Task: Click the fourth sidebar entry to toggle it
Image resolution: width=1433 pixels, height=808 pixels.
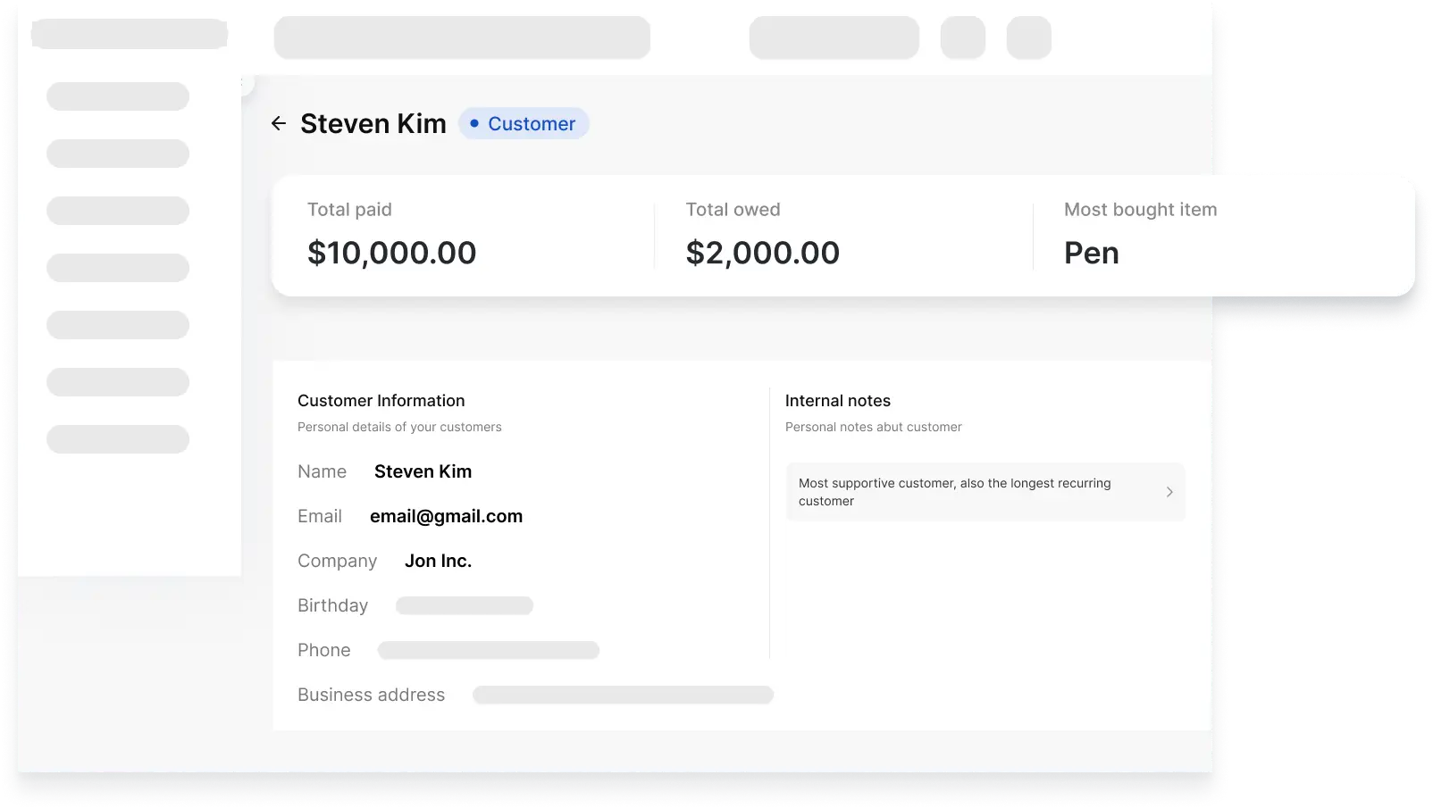Action: click(x=117, y=267)
